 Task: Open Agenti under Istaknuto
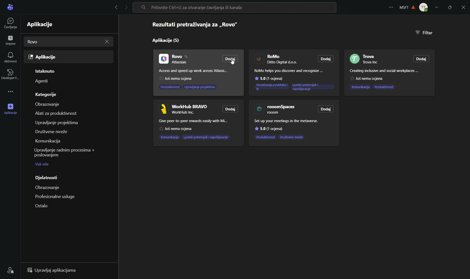pos(41,81)
